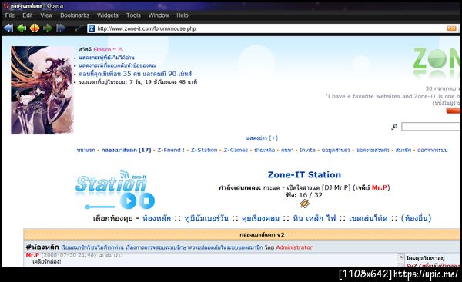Go to หน้าแรก home link

[86, 150]
